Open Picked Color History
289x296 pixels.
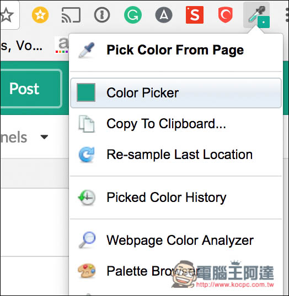(176, 198)
